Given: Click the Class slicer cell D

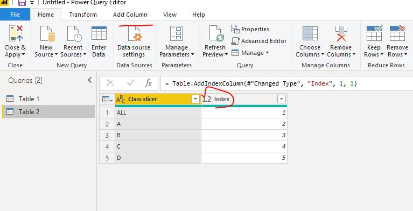Looking at the screenshot, I should [158, 158].
